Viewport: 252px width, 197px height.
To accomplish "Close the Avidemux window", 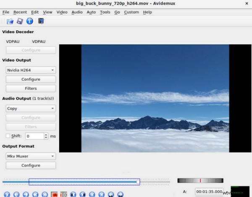I will click(247, 3).
